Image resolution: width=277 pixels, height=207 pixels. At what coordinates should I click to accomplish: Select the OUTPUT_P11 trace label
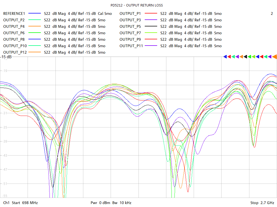(x=131, y=46)
